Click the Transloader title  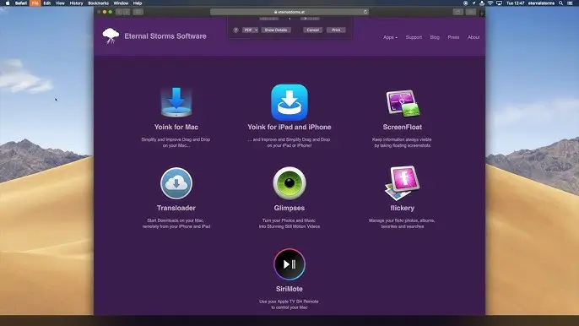(x=176, y=208)
